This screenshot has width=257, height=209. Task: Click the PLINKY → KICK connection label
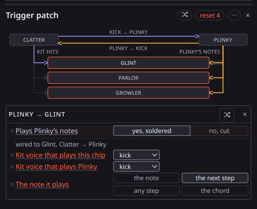click(x=128, y=48)
